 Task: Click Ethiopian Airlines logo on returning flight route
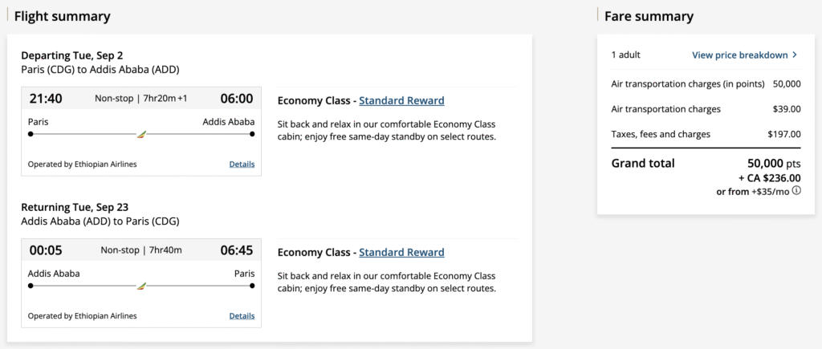click(142, 284)
